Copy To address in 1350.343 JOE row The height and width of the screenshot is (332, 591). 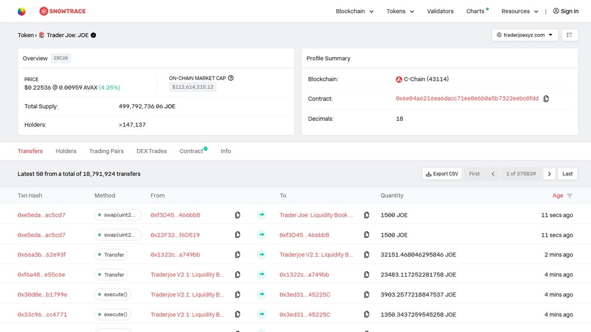click(x=367, y=314)
